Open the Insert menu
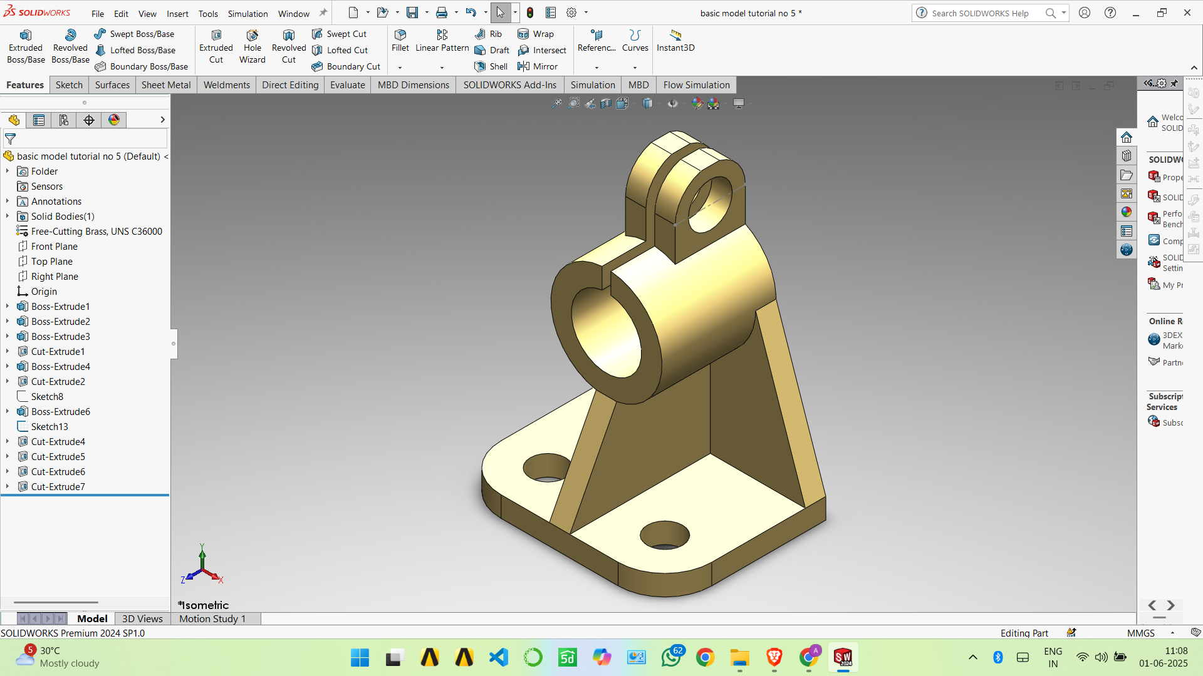The image size is (1203, 676). click(177, 14)
